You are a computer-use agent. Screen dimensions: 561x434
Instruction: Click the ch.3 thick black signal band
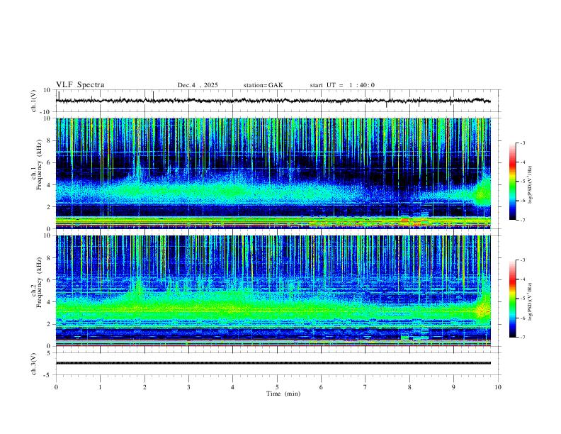pos(273,363)
